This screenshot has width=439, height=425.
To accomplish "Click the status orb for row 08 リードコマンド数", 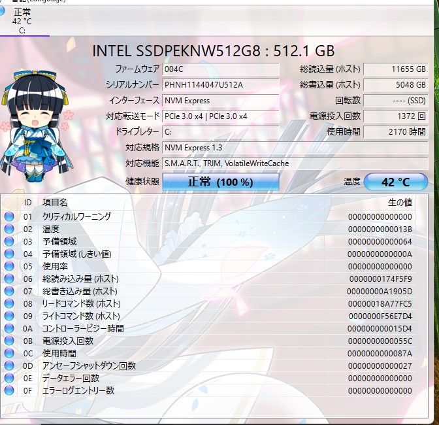I will point(9,303).
